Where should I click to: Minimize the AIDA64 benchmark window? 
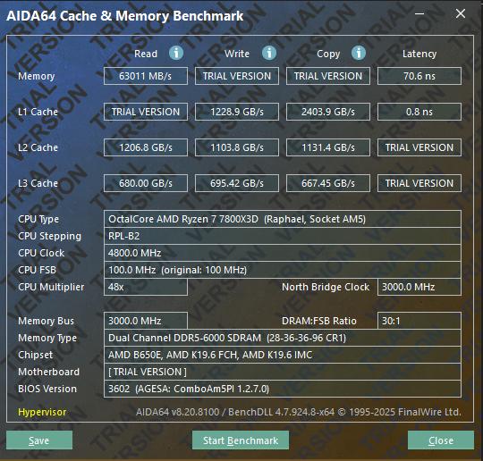pos(419,13)
